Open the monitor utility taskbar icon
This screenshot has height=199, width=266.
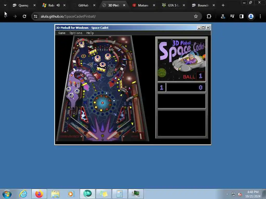[136, 194]
